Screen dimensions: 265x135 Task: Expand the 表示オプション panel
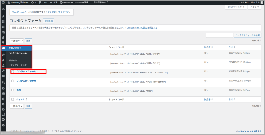[236, 7]
